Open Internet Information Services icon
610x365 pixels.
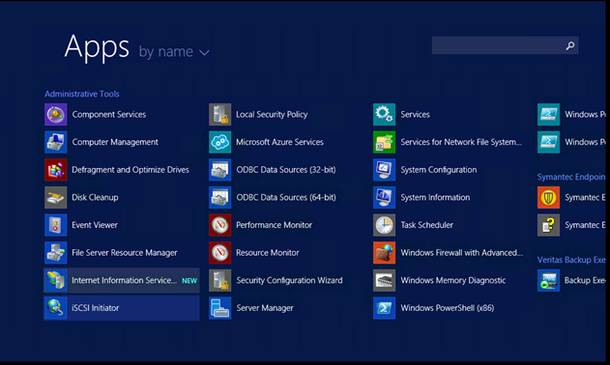(x=56, y=280)
